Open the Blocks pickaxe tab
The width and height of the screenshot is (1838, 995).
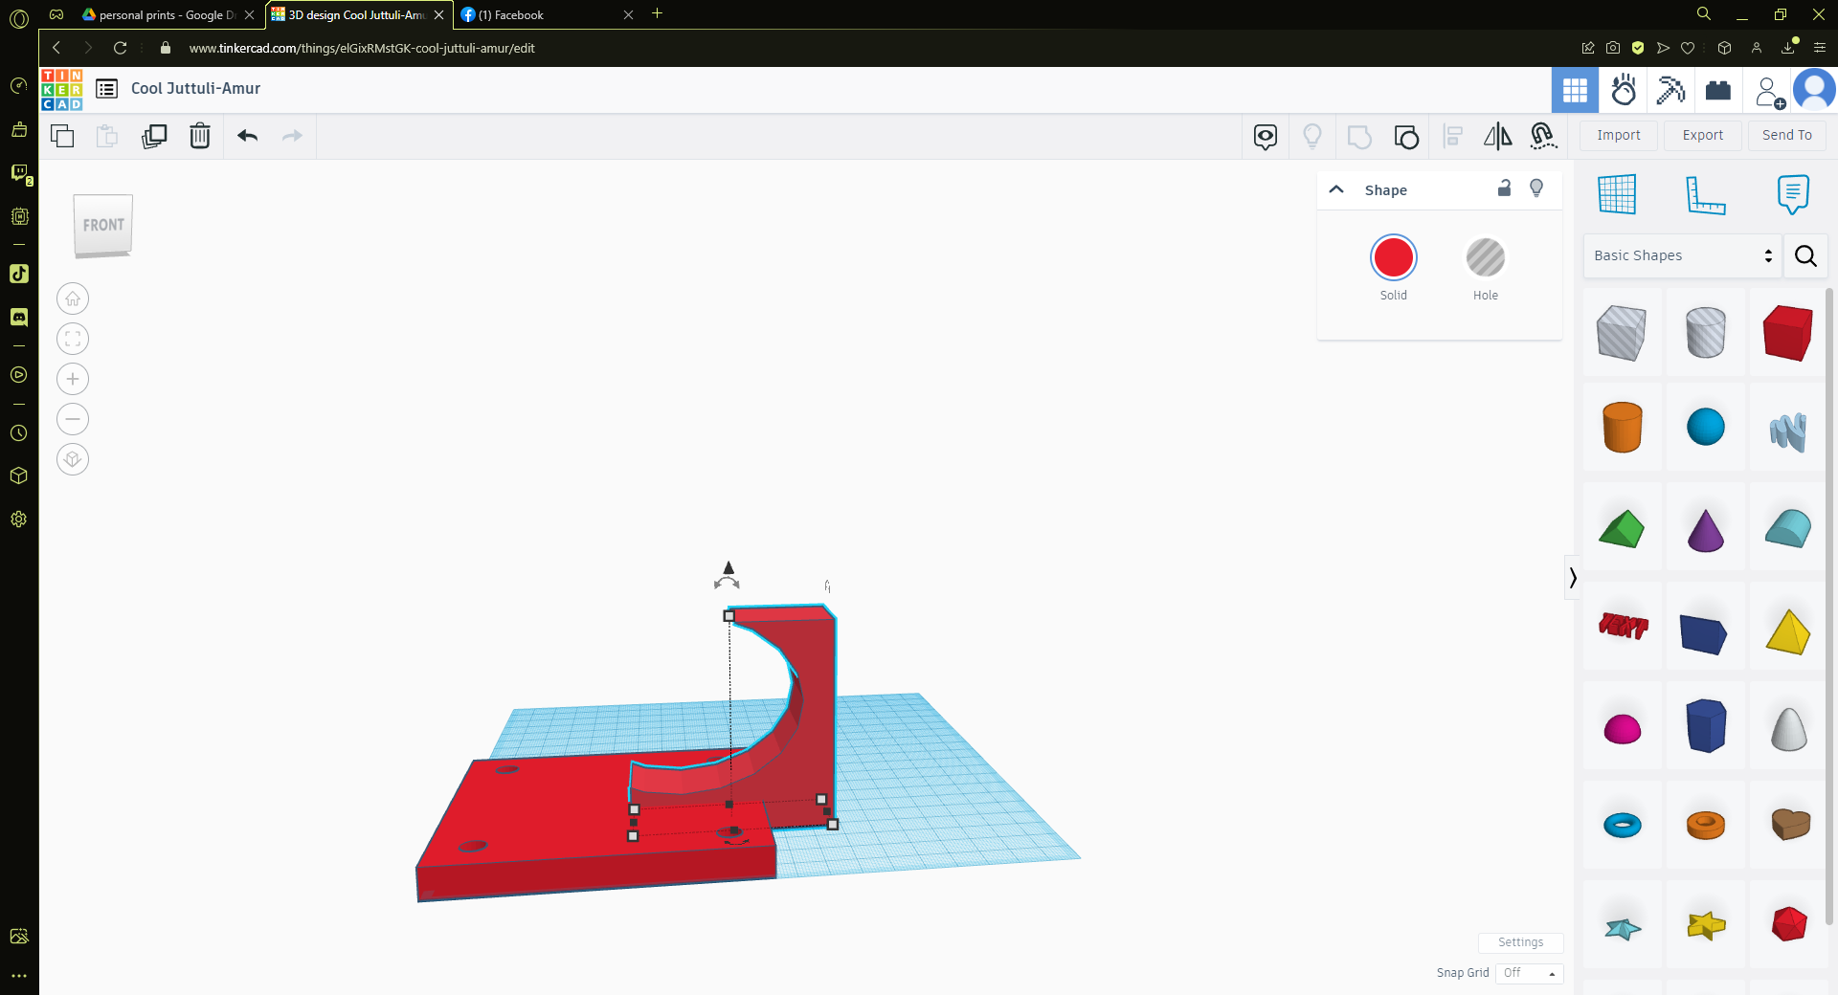pos(1671,91)
